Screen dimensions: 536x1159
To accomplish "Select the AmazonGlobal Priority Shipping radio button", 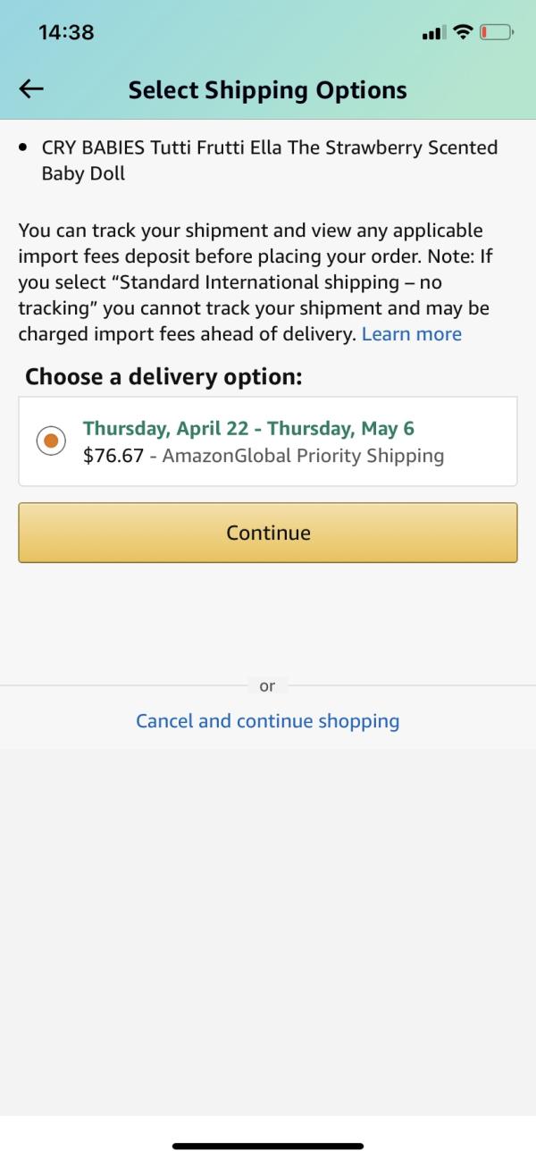I will [51, 441].
